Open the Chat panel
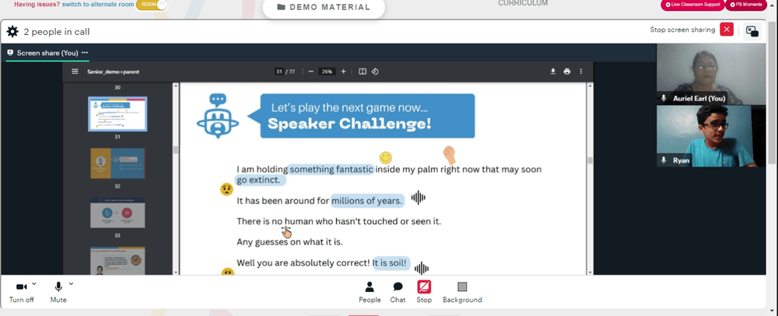 [x=398, y=292]
